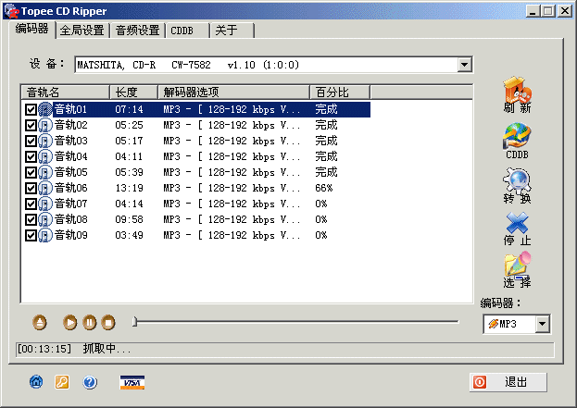Click the music note icon of 音轨03
The image size is (577, 408).
click(45, 142)
